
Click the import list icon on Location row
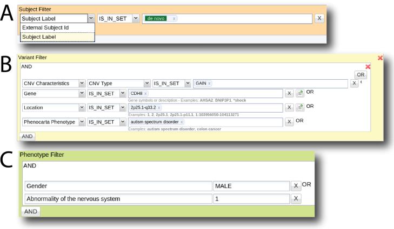pyautogui.click(x=300, y=107)
